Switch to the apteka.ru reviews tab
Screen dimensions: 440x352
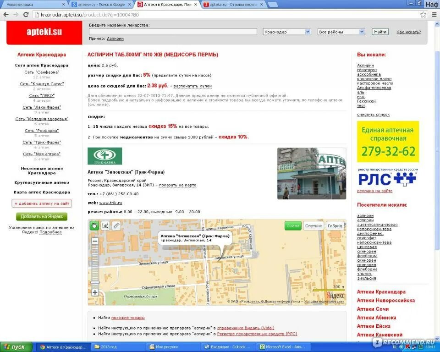[231, 5]
